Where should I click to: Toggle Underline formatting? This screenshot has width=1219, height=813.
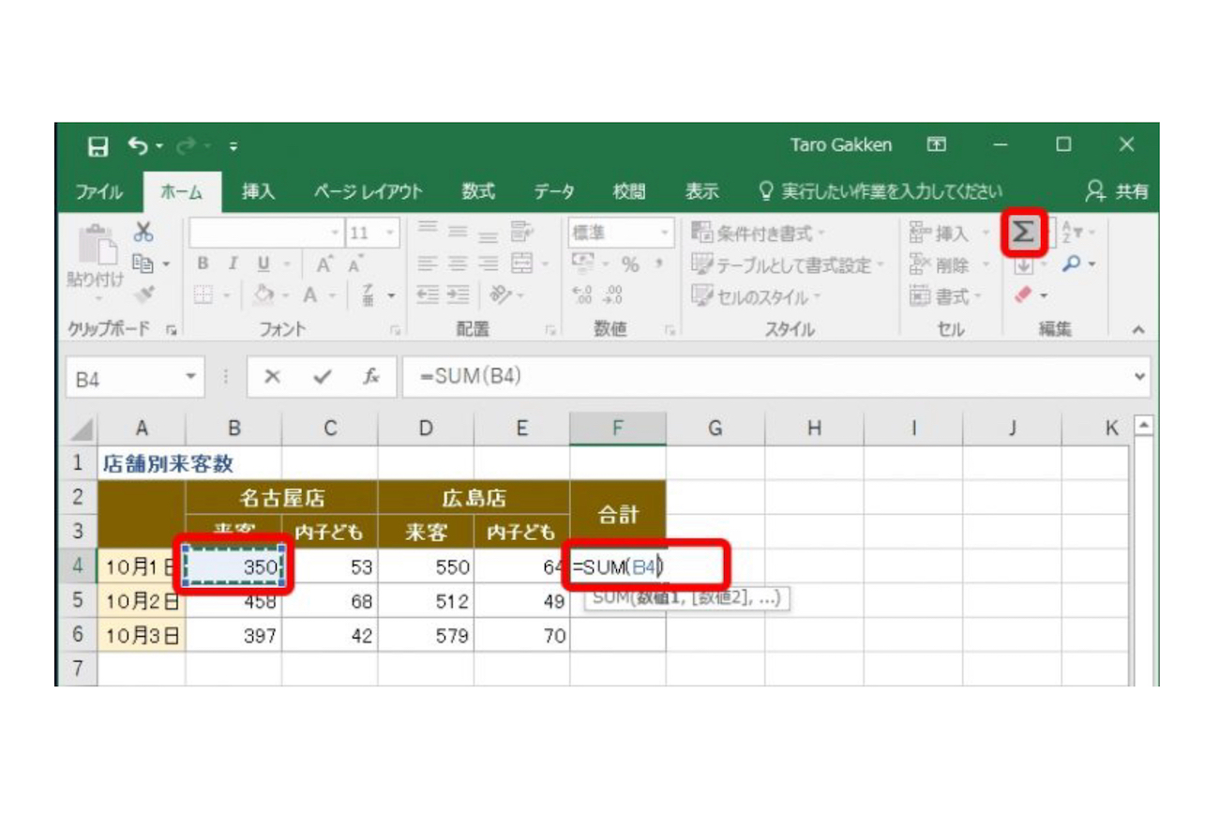[262, 265]
